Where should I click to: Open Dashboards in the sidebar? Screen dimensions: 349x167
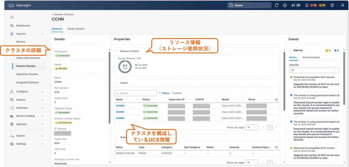tap(23, 25)
